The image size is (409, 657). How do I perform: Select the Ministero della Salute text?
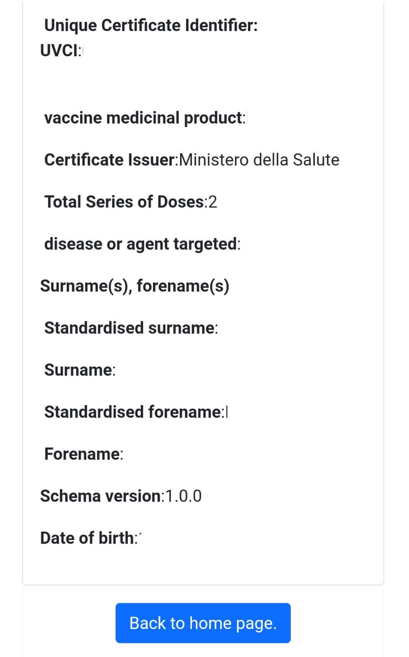(259, 160)
